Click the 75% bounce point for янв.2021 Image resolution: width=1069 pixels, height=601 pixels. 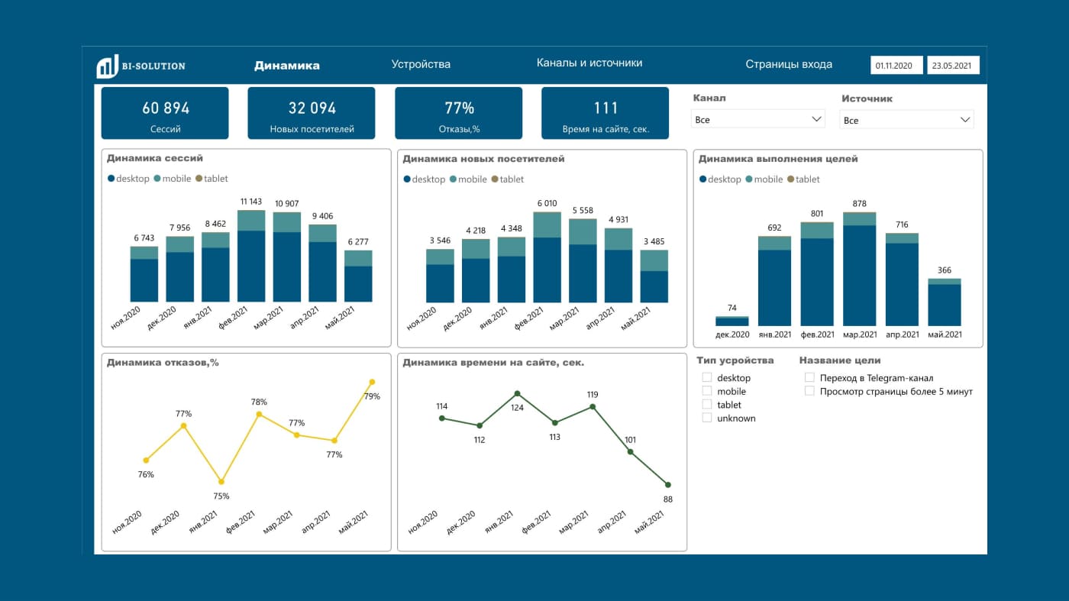[x=221, y=482]
